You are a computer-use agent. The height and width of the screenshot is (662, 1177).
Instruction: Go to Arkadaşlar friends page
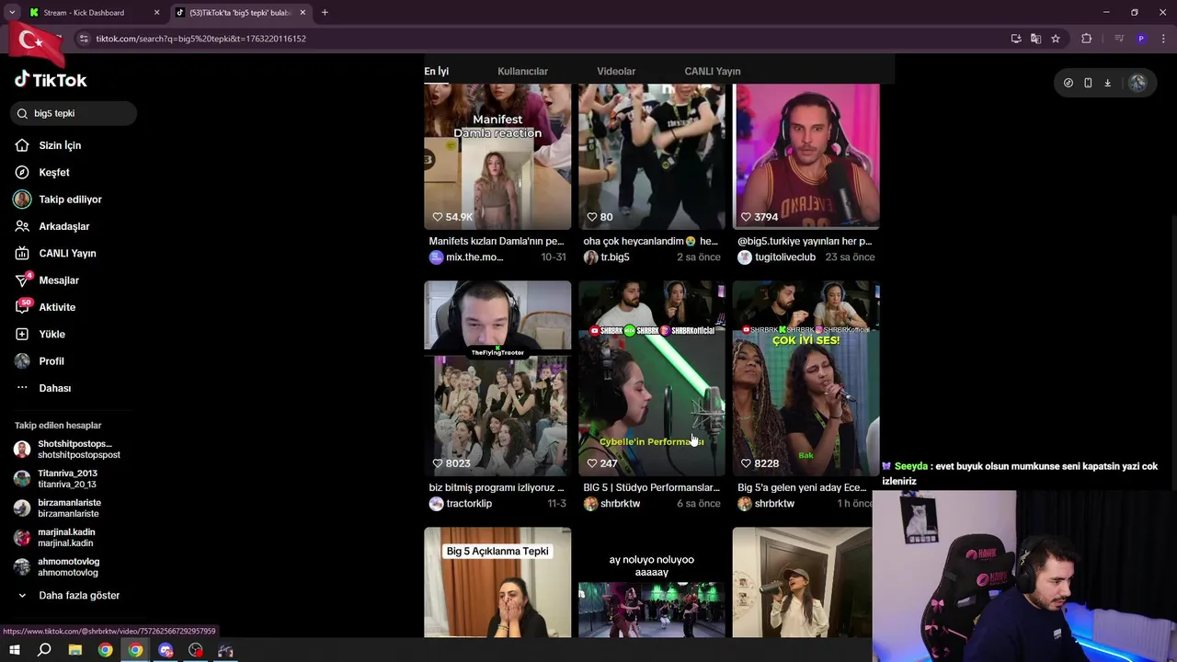[52, 226]
